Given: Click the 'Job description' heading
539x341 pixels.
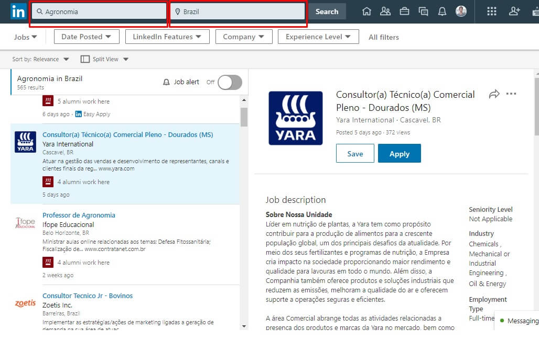Looking at the screenshot, I should pyautogui.click(x=296, y=200).
